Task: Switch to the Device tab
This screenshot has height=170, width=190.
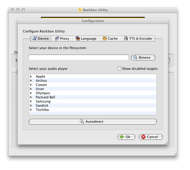Action: 41,39
